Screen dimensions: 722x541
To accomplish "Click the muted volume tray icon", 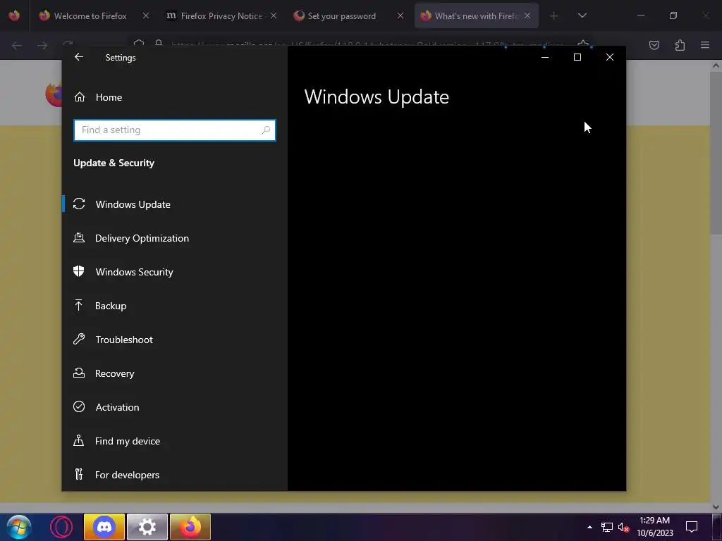I will (x=623, y=527).
